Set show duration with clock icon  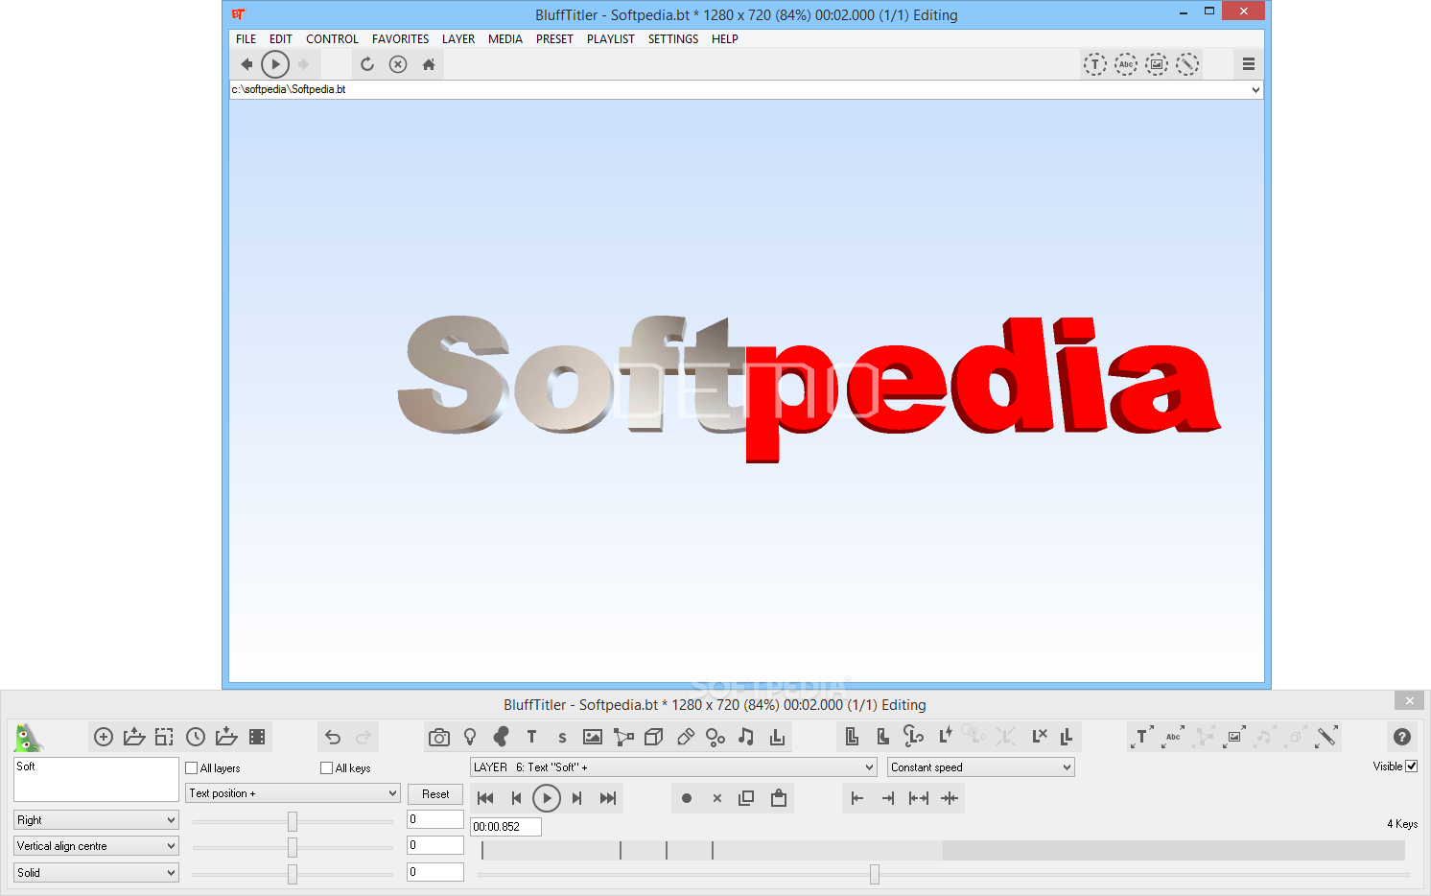coord(196,737)
